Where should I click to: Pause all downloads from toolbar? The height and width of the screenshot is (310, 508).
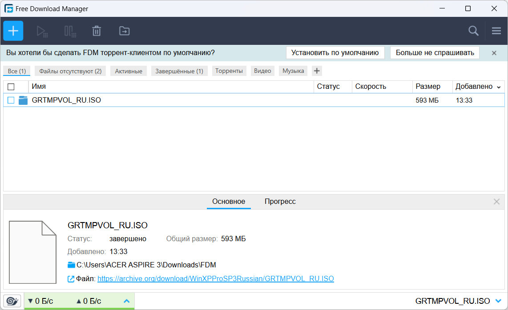point(70,31)
